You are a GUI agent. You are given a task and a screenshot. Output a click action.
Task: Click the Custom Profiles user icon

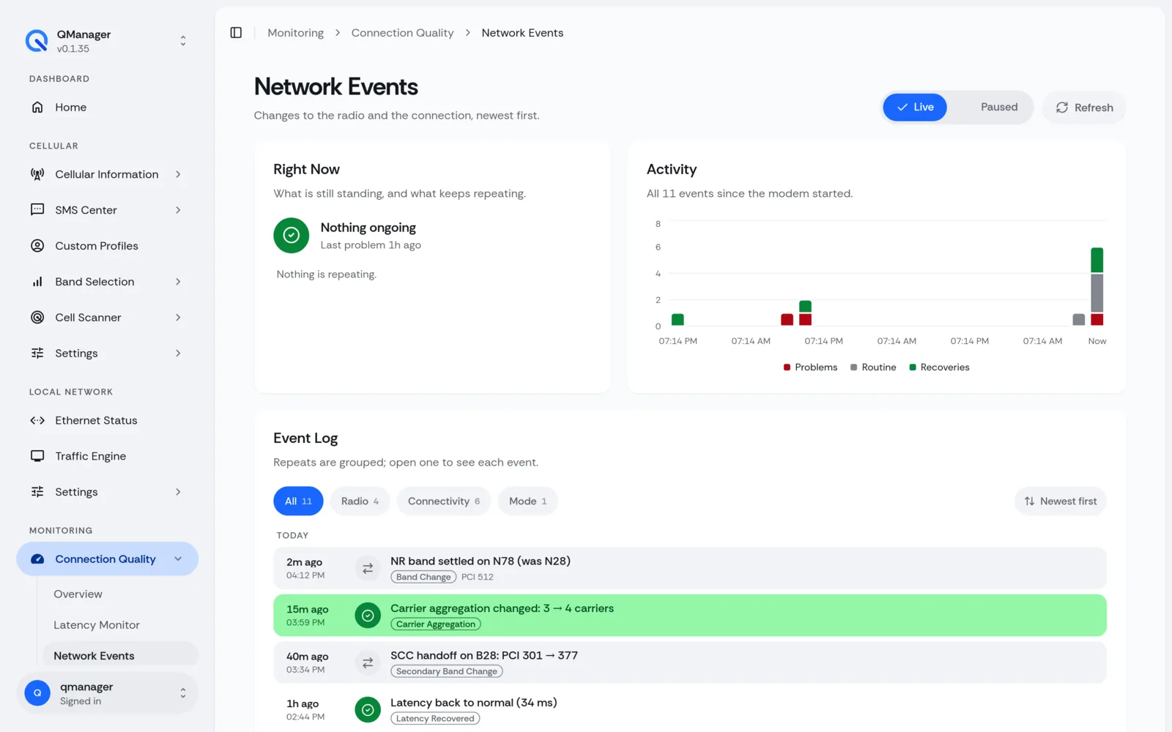37,246
